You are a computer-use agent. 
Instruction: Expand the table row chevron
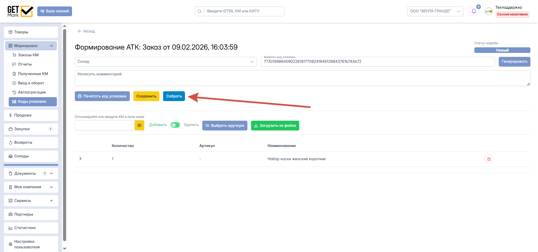[80, 159]
